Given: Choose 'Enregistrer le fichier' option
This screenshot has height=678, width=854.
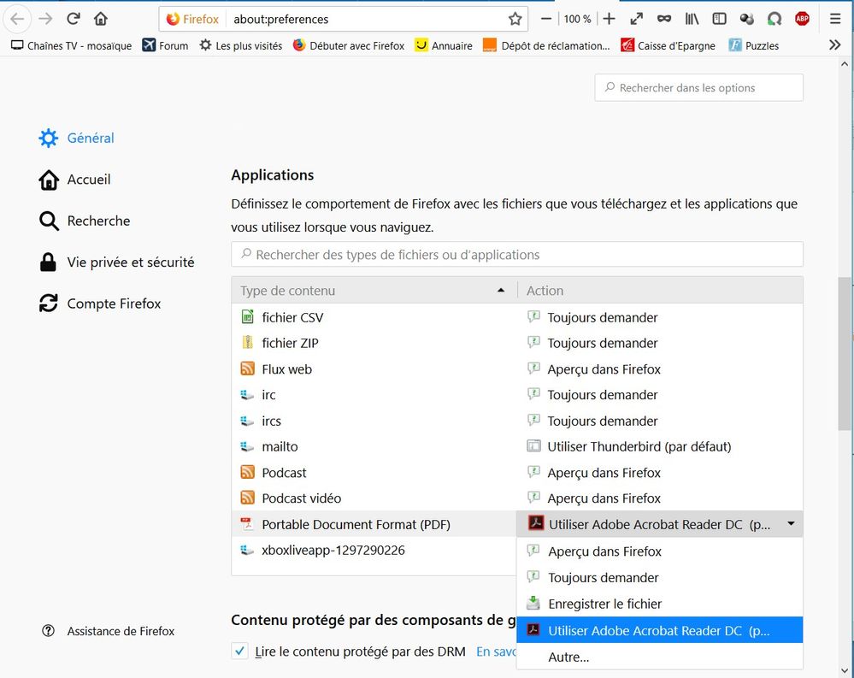Looking at the screenshot, I should [604, 604].
